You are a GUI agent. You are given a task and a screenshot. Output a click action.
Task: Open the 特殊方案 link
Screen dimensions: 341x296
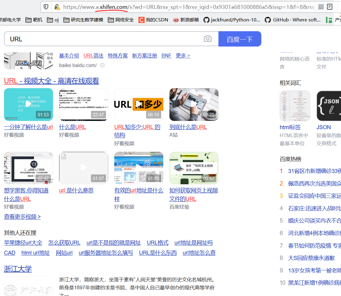click(x=118, y=56)
